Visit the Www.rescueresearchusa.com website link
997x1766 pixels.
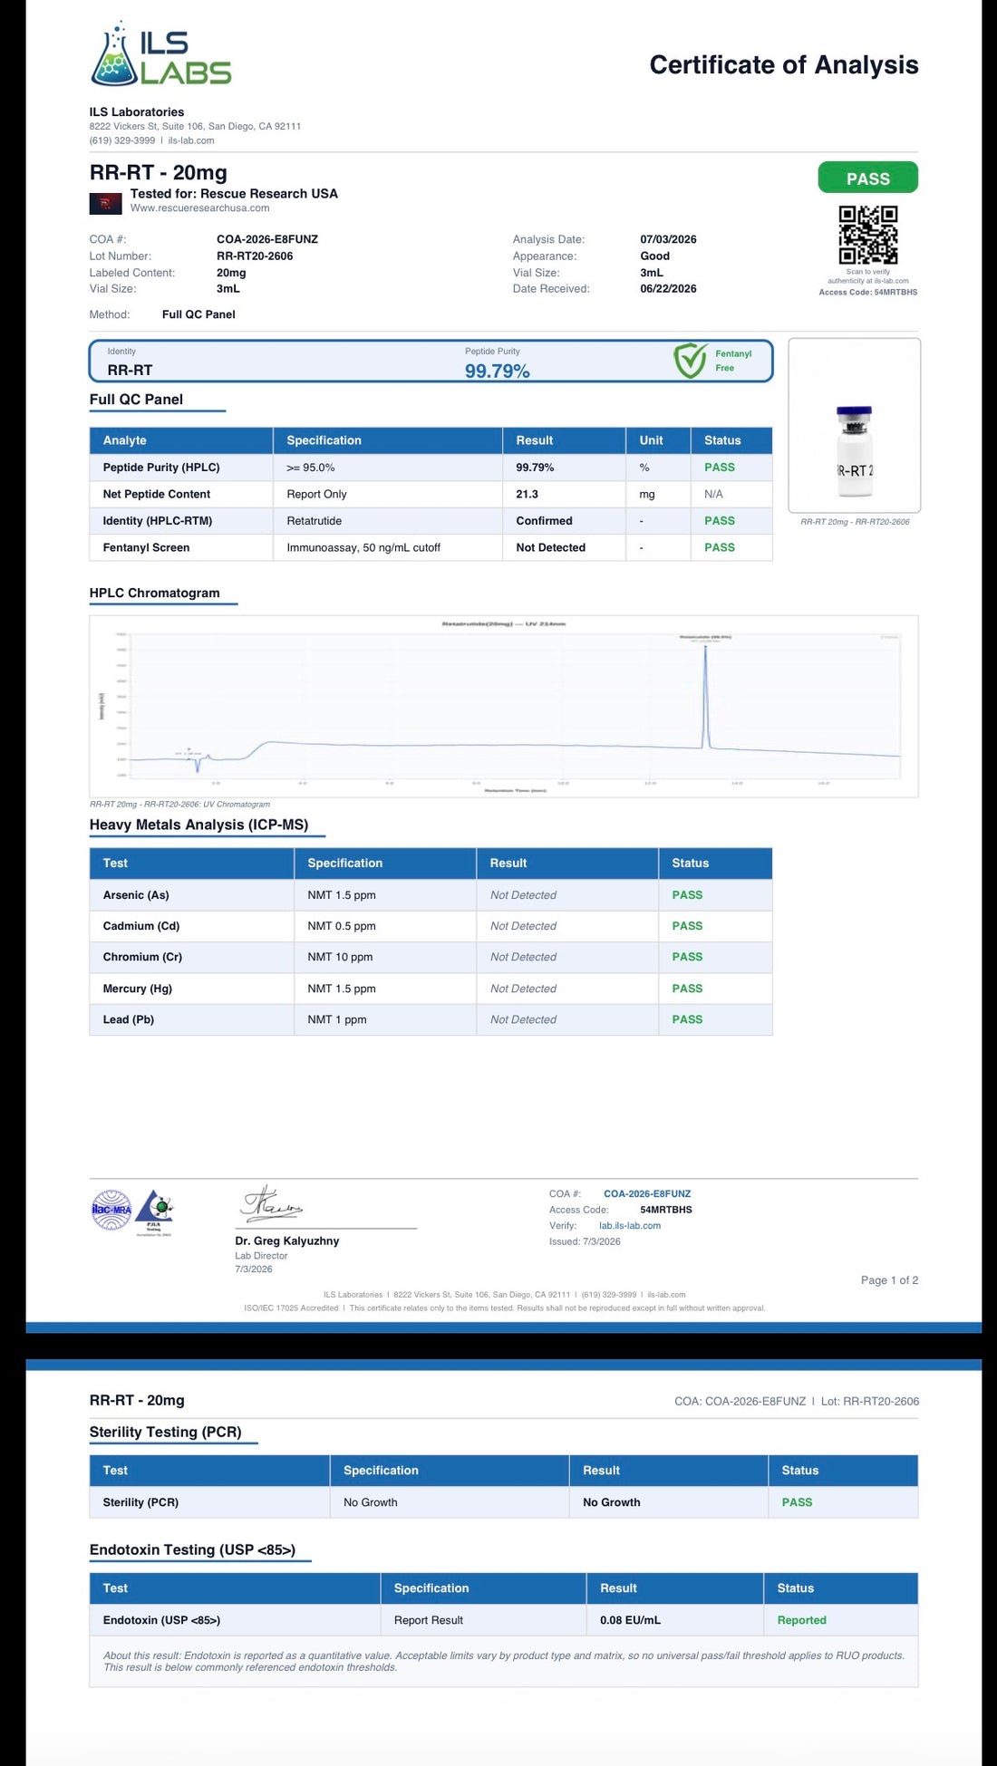click(x=199, y=208)
